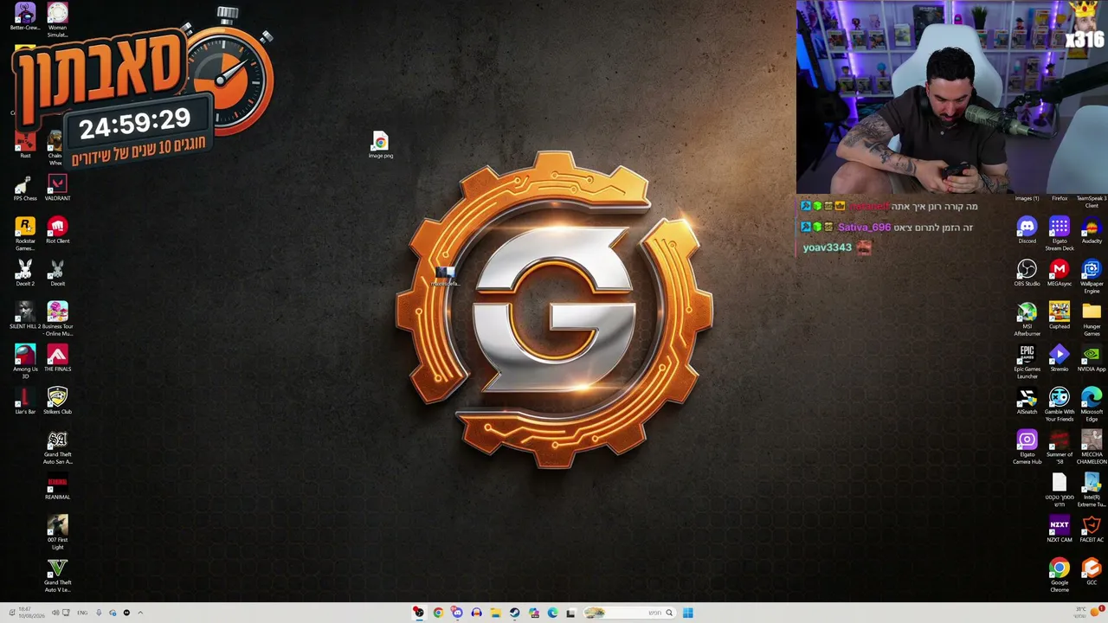Screen dimensions: 1108x623
Task: Select the Rust game shortcut
Action: pyautogui.click(x=25, y=145)
